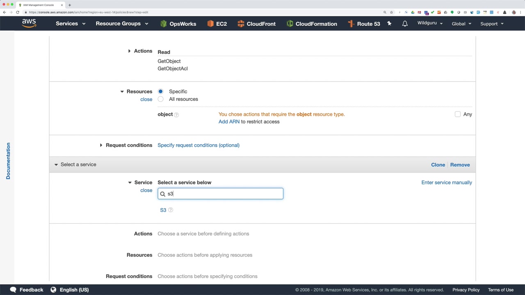
Task: Click the service search input field
Action: coord(224,194)
